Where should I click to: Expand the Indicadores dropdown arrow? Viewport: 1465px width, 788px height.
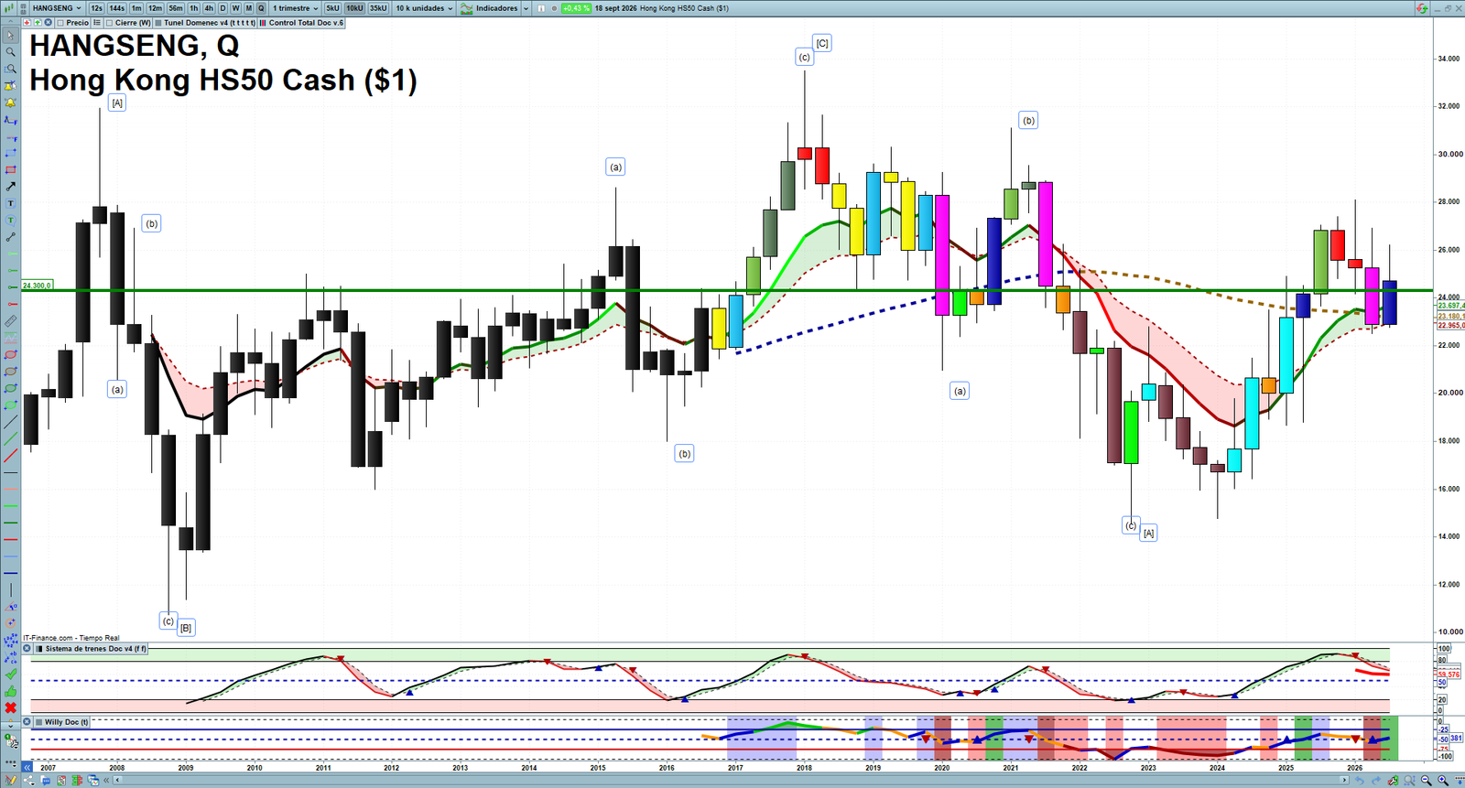tap(526, 8)
